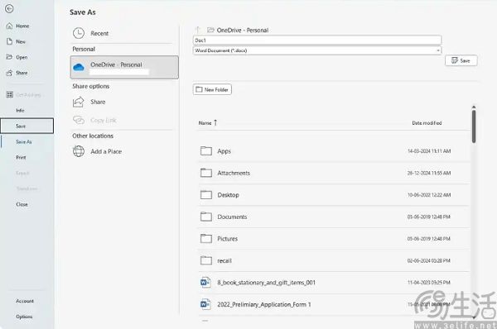
Task: Select Open in the backstage sidebar
Action: click(x=17, y=57)
